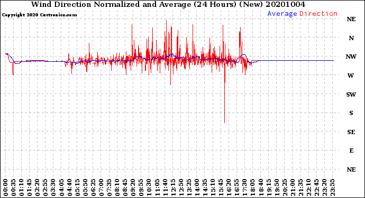Click the 16:20 time label
Image resolution: width=365 pixels, height=198 pixels.
click(229, 187)
